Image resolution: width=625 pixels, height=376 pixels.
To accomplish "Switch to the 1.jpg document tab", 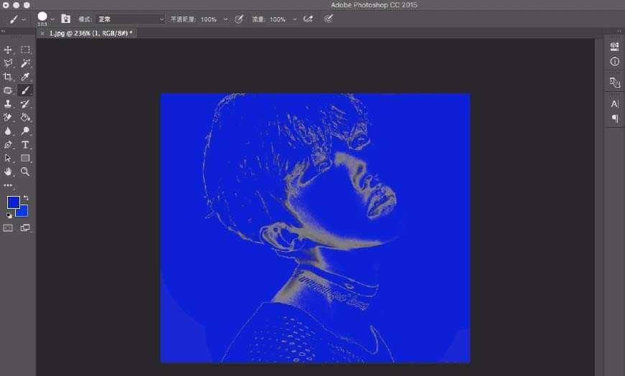I will 90,33.
